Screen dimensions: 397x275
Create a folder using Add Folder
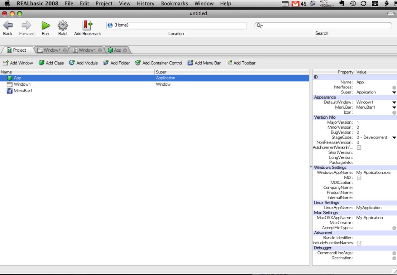(x=116, y=63)
